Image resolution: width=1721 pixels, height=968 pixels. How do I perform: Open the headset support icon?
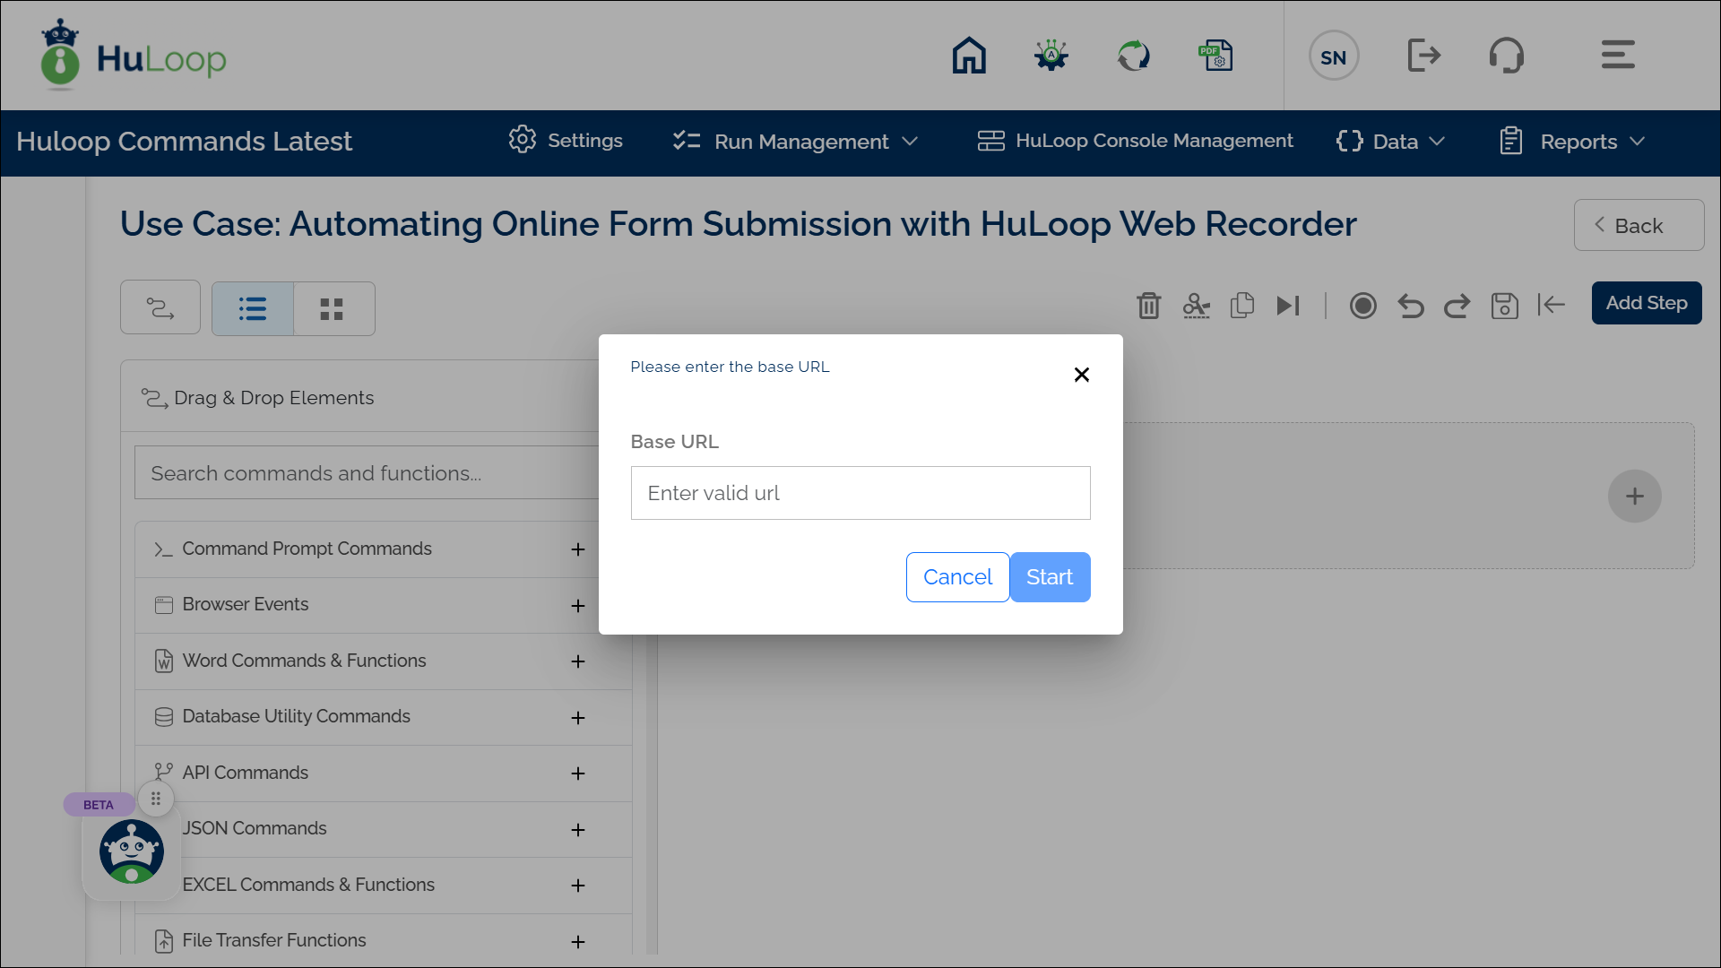click(x=1506, y=56)
